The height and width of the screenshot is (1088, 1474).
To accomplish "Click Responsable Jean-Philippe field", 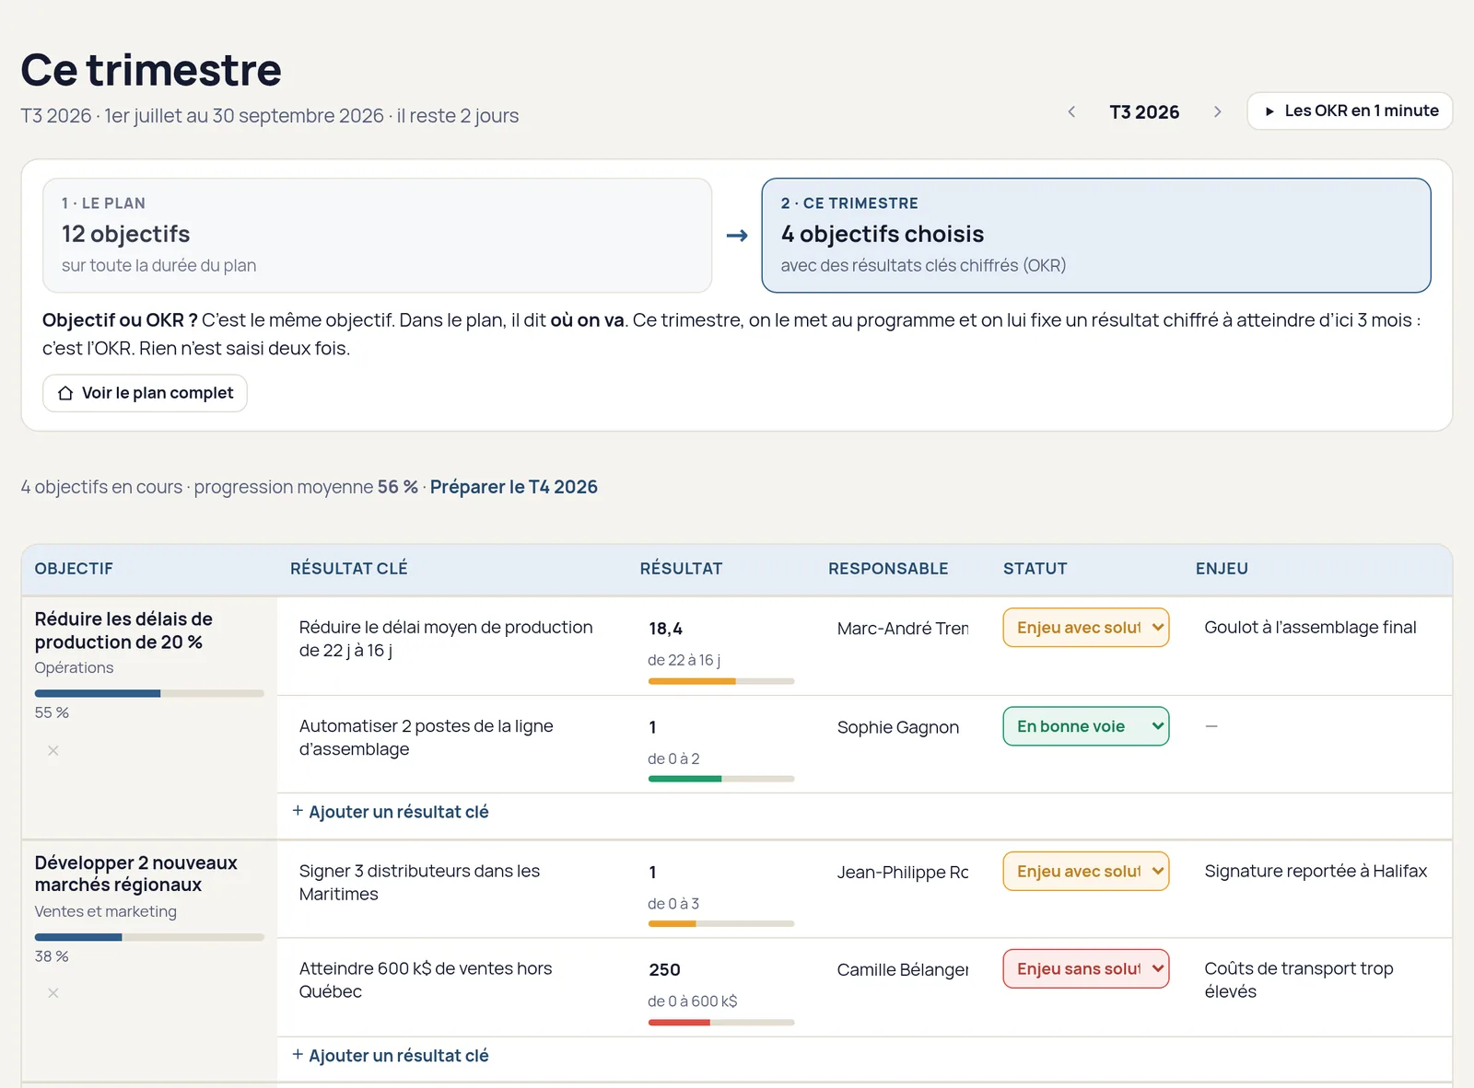I will (903, 872).
